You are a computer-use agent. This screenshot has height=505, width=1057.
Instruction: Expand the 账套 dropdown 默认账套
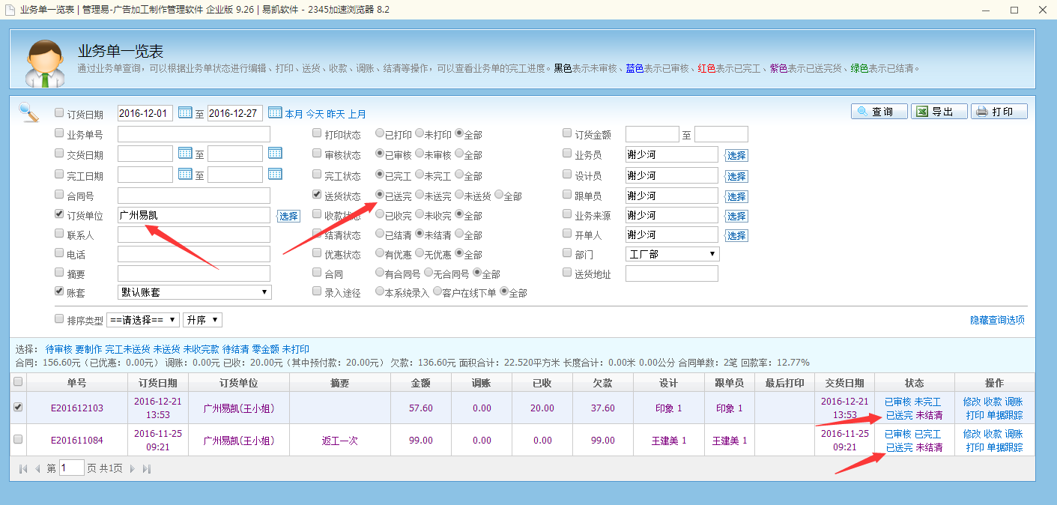(x=194, y=292)
